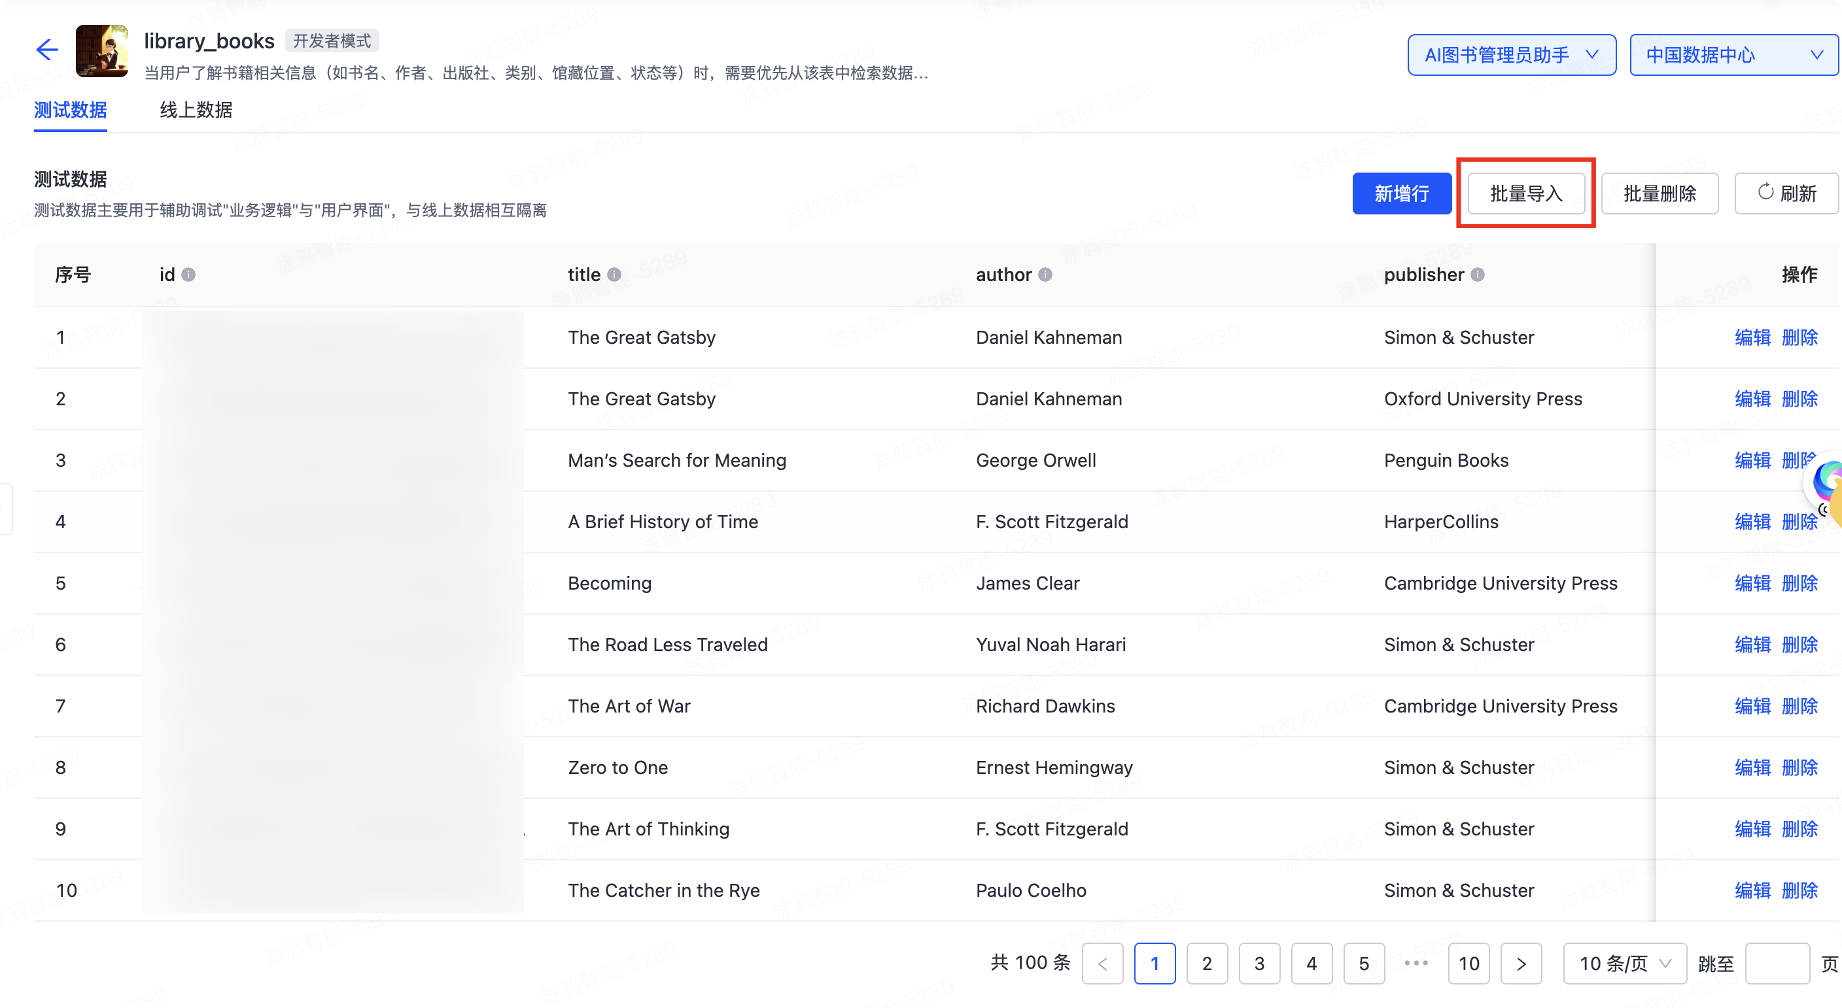1842x1008 pixels.
Task: Click the 批量导入 button
Action: point(1526,193)
